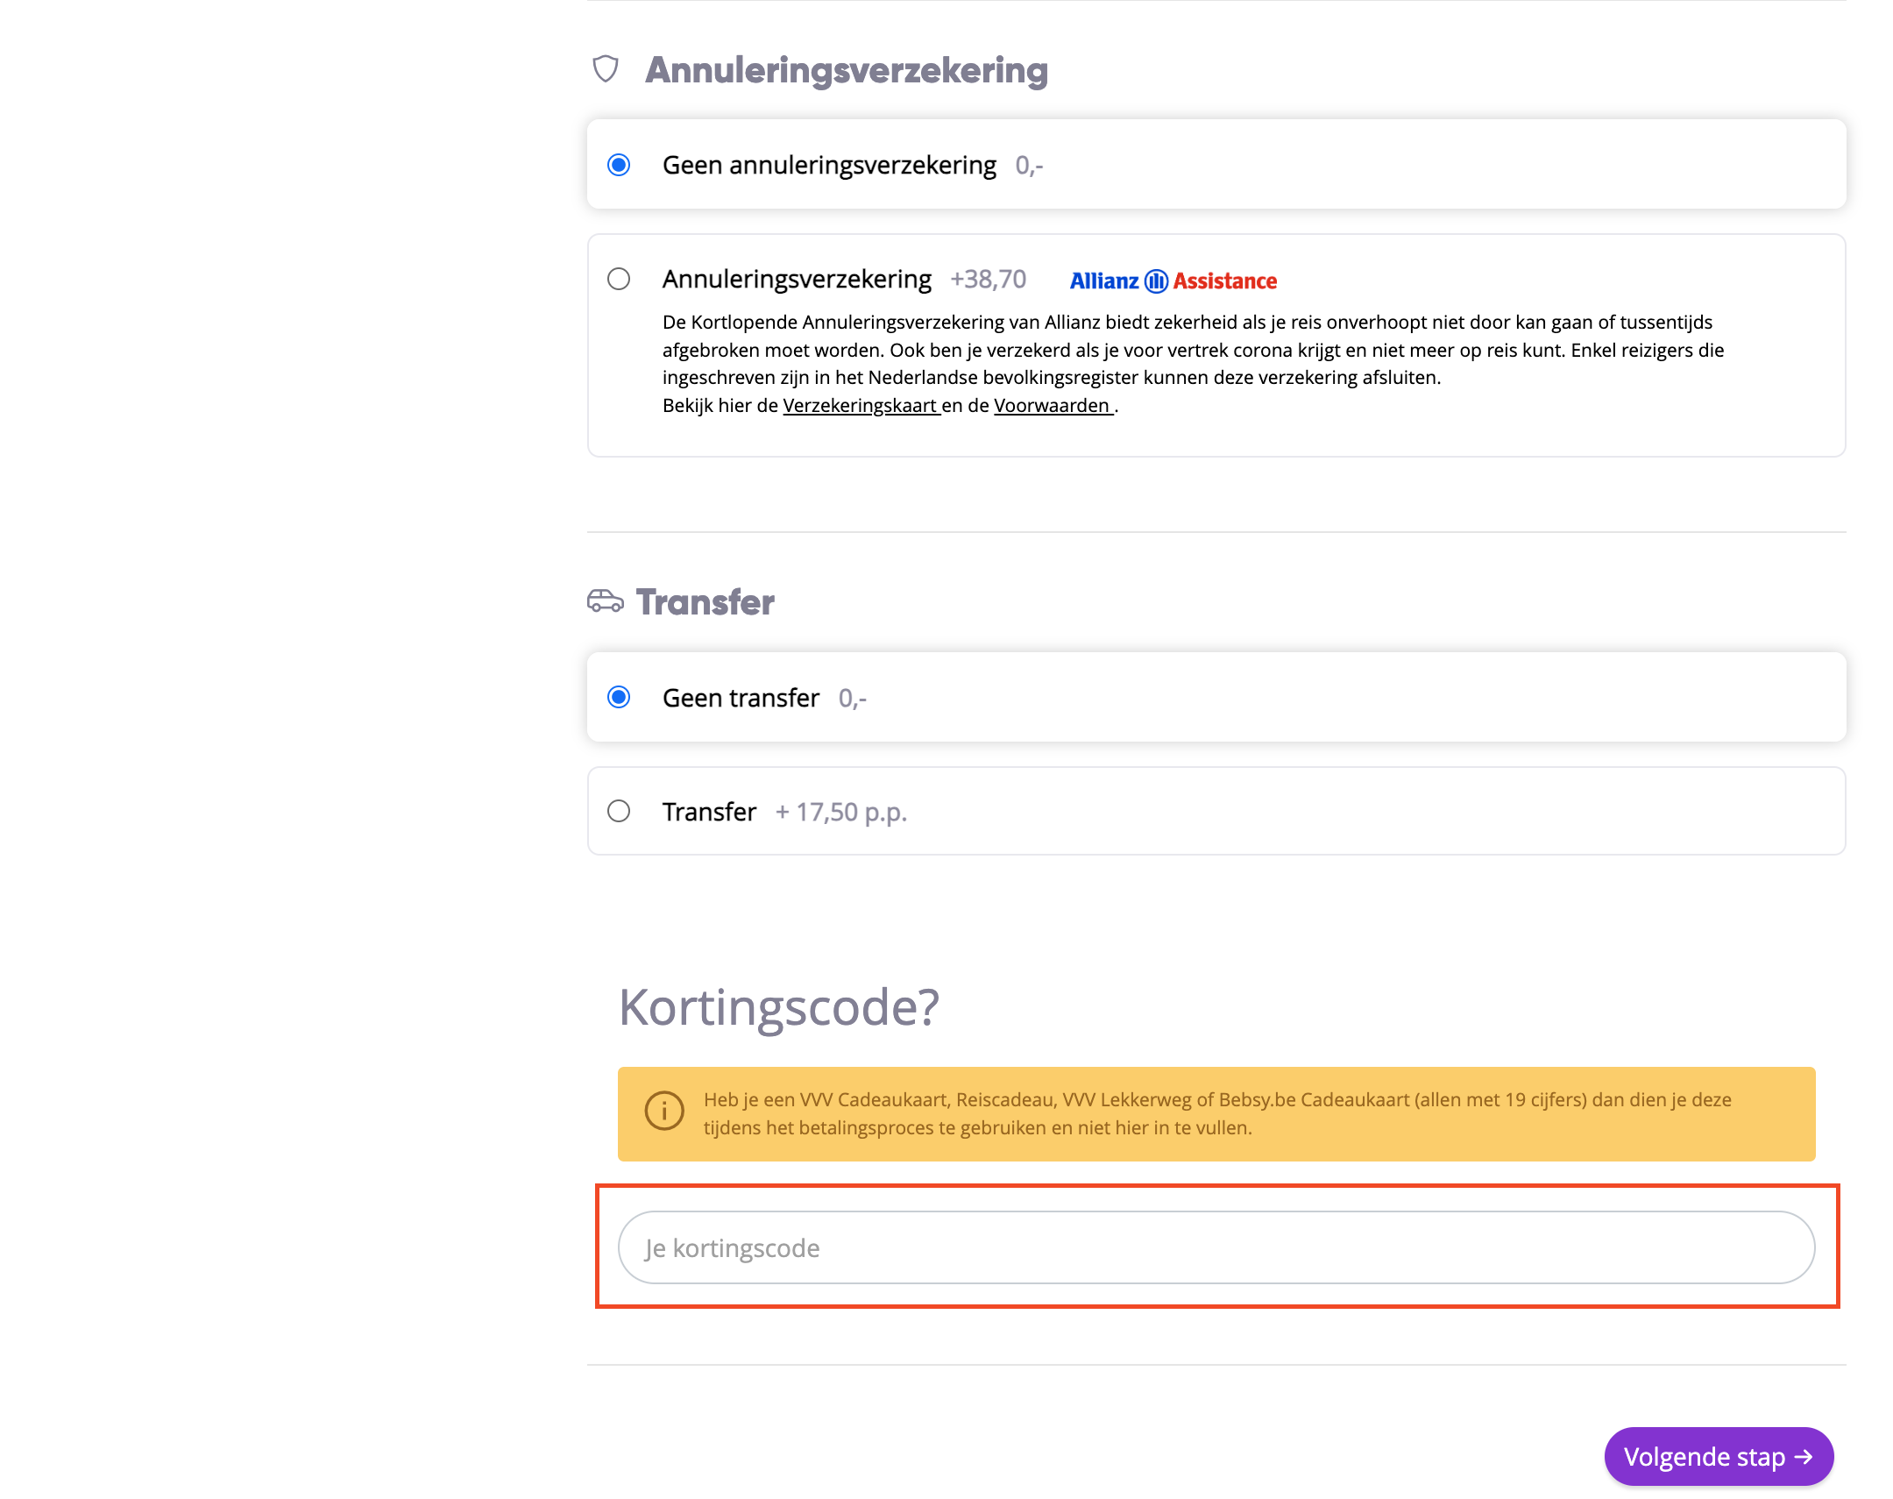Click the shield icon beside Annuleringsverzekering heading

[x=606, y=69]
